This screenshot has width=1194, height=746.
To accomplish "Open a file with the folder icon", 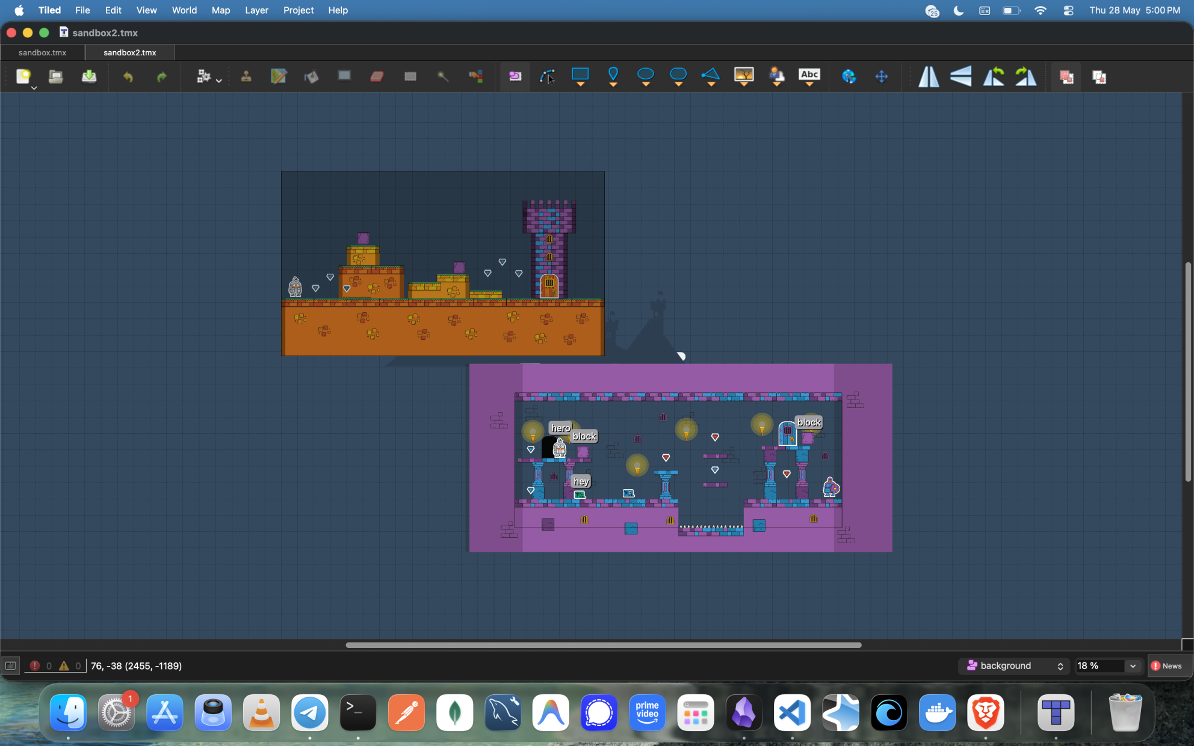I will 56,76.
